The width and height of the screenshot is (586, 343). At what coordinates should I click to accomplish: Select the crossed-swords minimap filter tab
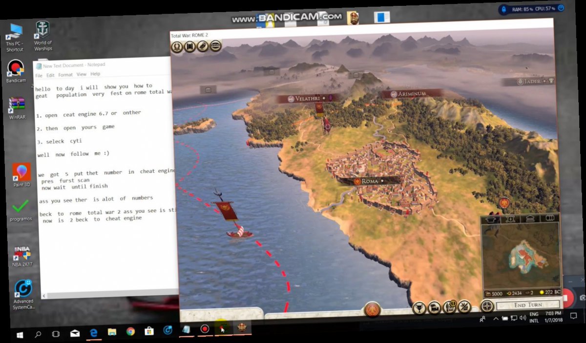511,219
